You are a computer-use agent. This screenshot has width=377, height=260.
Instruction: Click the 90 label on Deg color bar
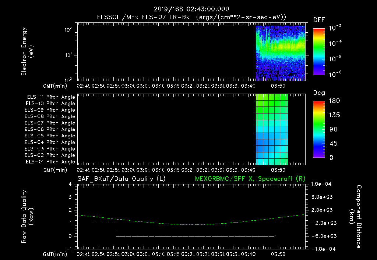click(x=334, y=129)
